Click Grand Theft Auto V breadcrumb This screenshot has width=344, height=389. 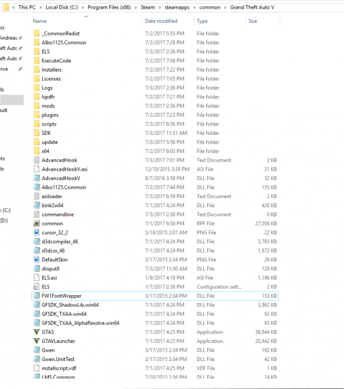coord(252,7)
